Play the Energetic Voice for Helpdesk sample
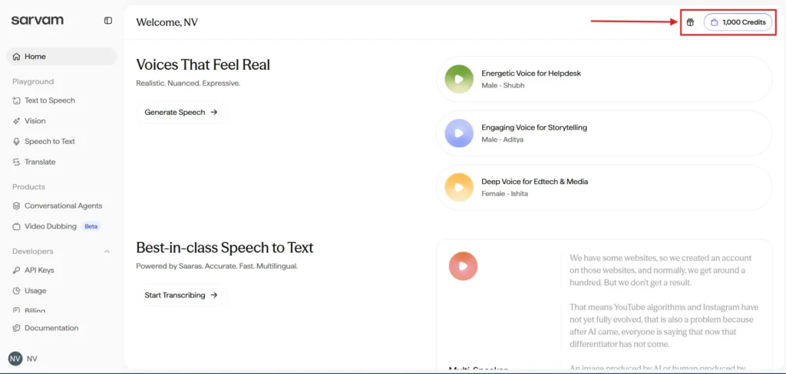 tap(459, 78)
